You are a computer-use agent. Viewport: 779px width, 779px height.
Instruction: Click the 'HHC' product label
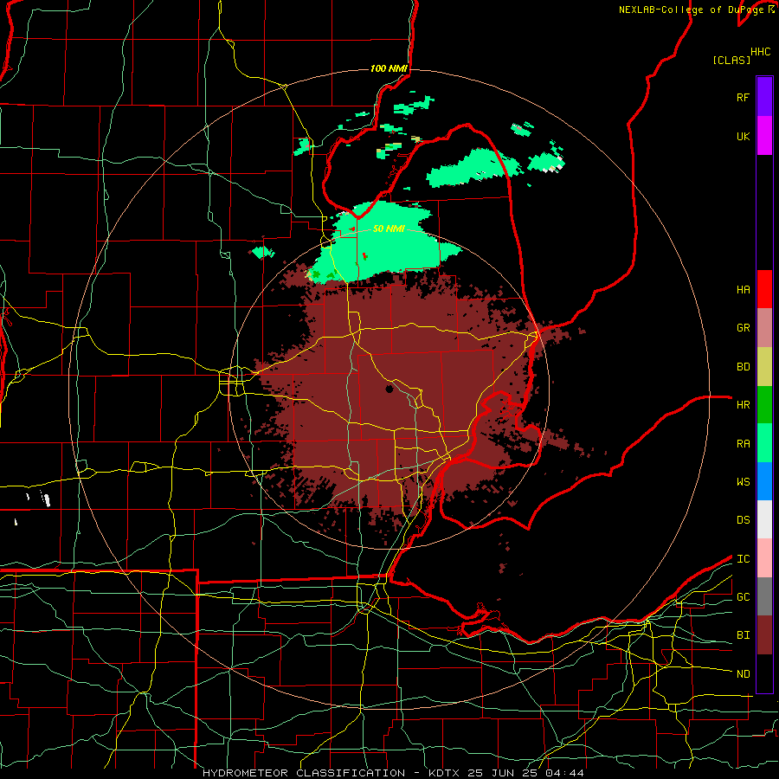pyautogui.click(x=761, y=52)
